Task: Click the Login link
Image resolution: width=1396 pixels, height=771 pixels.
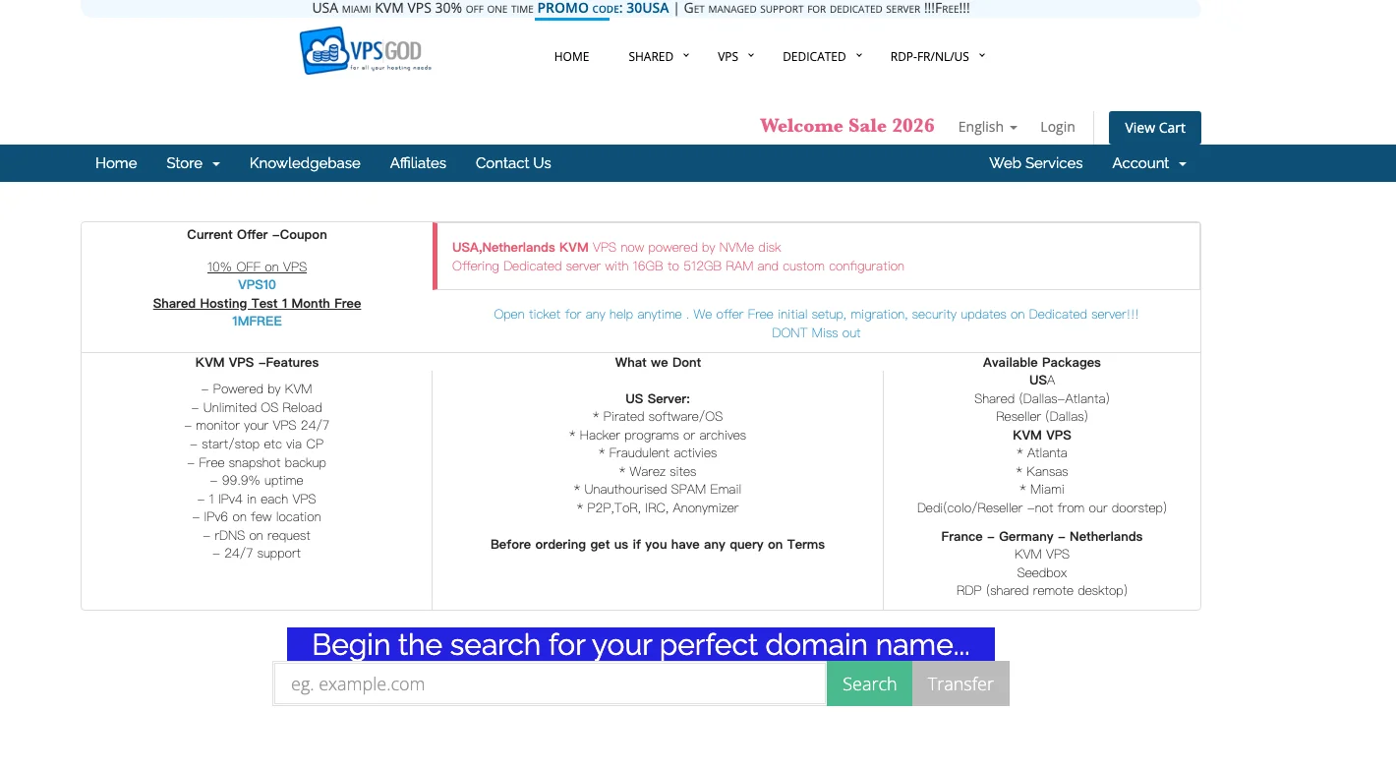Action: point(1057,127)
